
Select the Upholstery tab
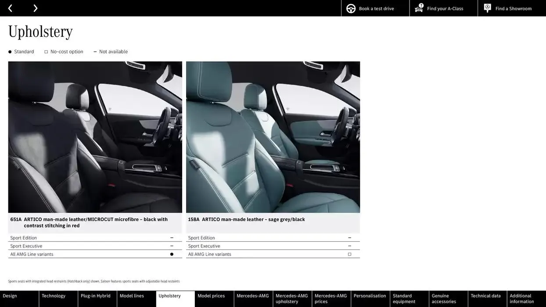click(176, 299)
